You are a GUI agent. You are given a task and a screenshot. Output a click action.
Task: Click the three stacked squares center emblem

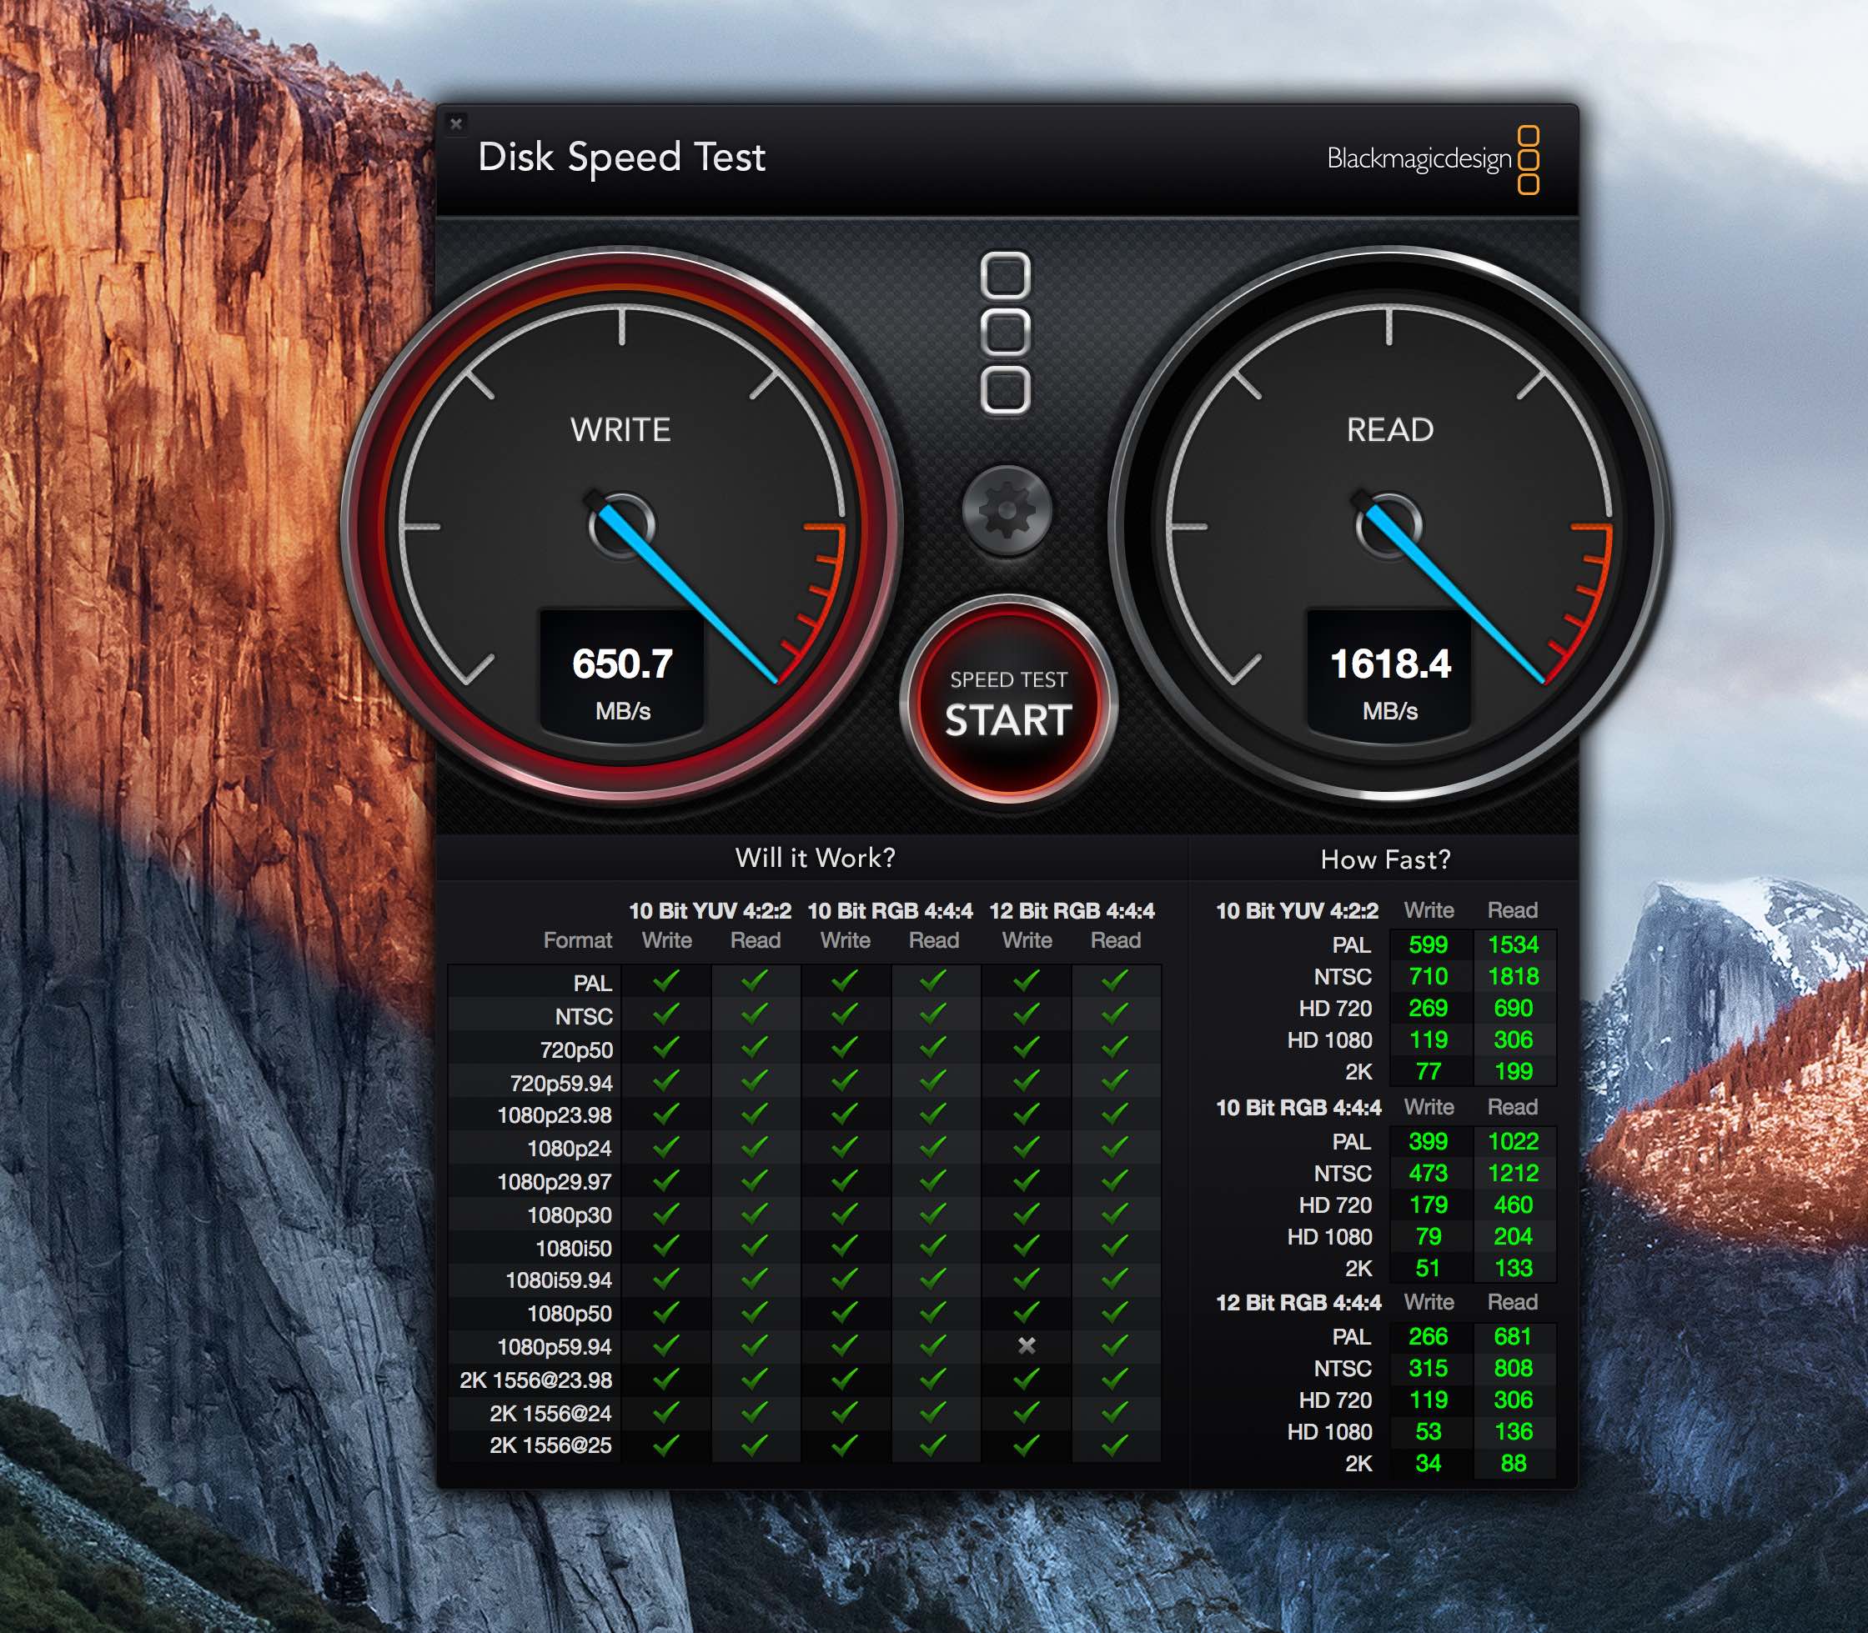tap(1006, 333)
